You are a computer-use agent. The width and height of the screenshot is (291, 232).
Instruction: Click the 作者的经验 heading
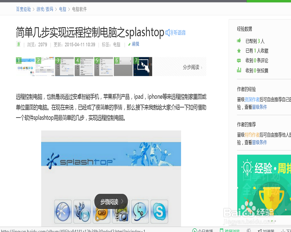click(x=246, y=89)
